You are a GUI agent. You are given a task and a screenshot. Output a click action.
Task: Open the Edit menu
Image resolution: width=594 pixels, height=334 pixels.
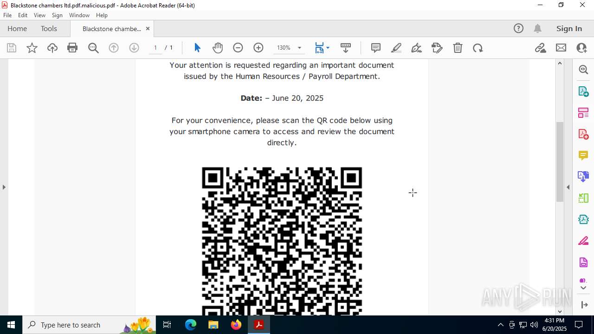[x=23, y=15]
